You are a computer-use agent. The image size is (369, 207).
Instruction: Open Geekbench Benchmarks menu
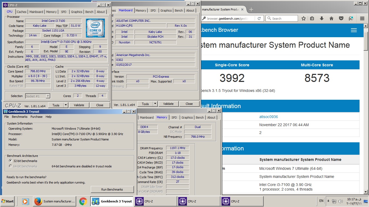[20, 117]
